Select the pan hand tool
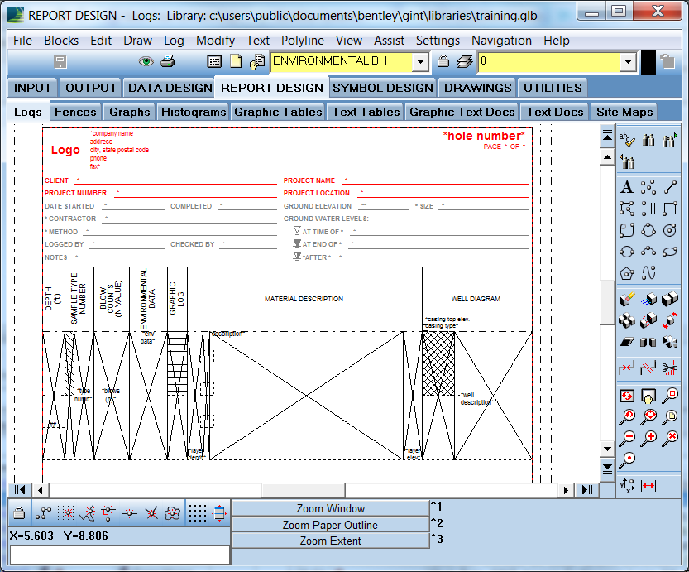 click(x=648, y=397)
